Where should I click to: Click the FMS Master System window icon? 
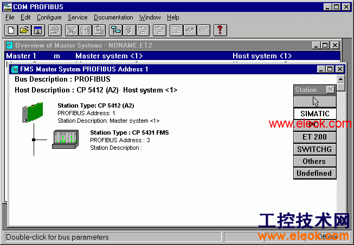pos(15,69)
